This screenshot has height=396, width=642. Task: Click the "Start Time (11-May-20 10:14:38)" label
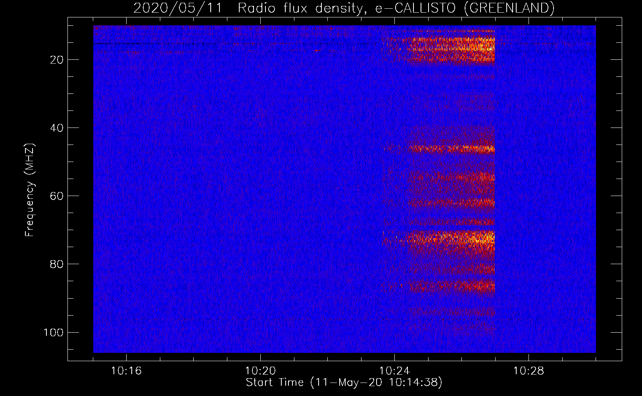coord(344,383)
